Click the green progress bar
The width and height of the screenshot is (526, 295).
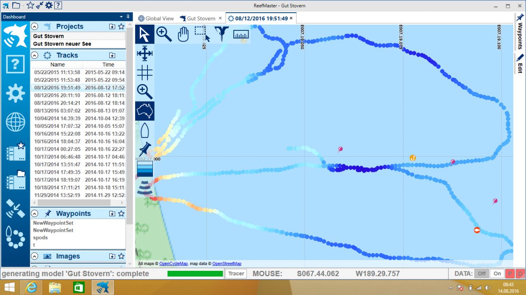tap(195, 274)
